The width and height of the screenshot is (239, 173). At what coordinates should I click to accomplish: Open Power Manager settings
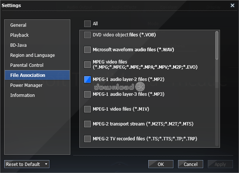[26, 85]
